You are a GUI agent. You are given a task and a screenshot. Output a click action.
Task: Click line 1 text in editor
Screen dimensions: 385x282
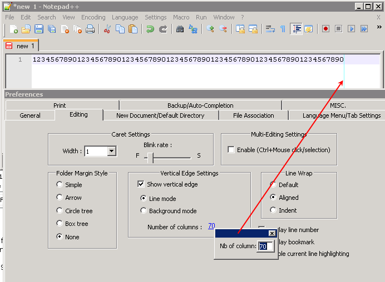click(188, 59)
